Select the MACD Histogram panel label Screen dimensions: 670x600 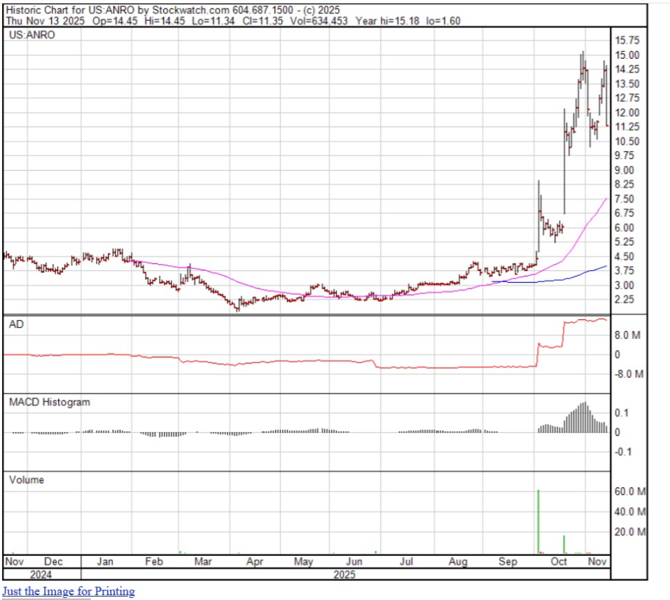click(49, 403)
